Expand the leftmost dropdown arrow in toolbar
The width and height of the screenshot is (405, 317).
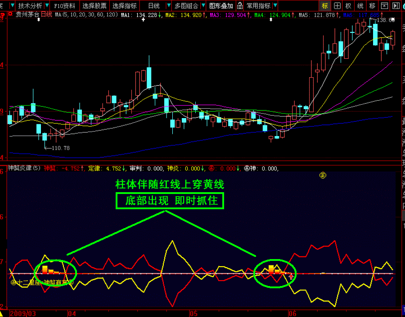13,5
